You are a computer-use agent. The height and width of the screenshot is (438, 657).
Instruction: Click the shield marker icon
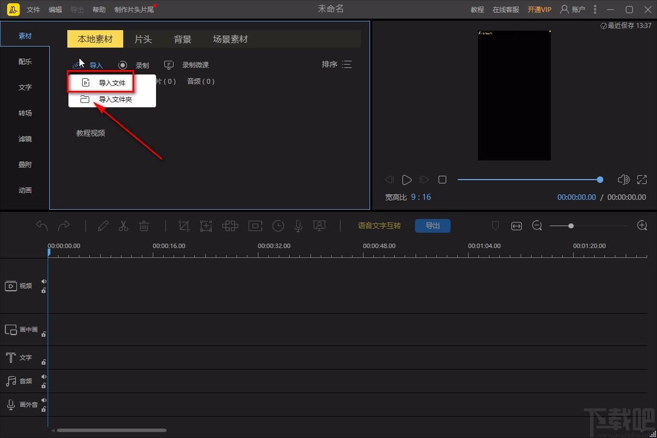click(x=495, y=226)
